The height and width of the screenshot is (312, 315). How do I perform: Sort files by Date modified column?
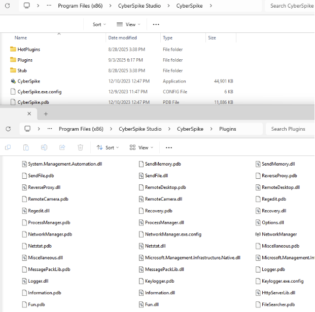click(122, 38)
